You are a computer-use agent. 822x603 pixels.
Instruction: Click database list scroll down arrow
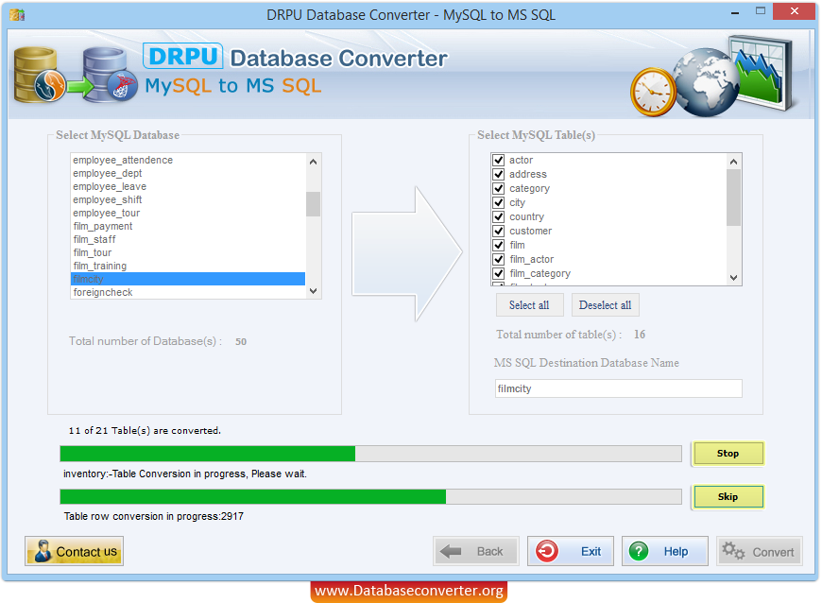[313, 291]
